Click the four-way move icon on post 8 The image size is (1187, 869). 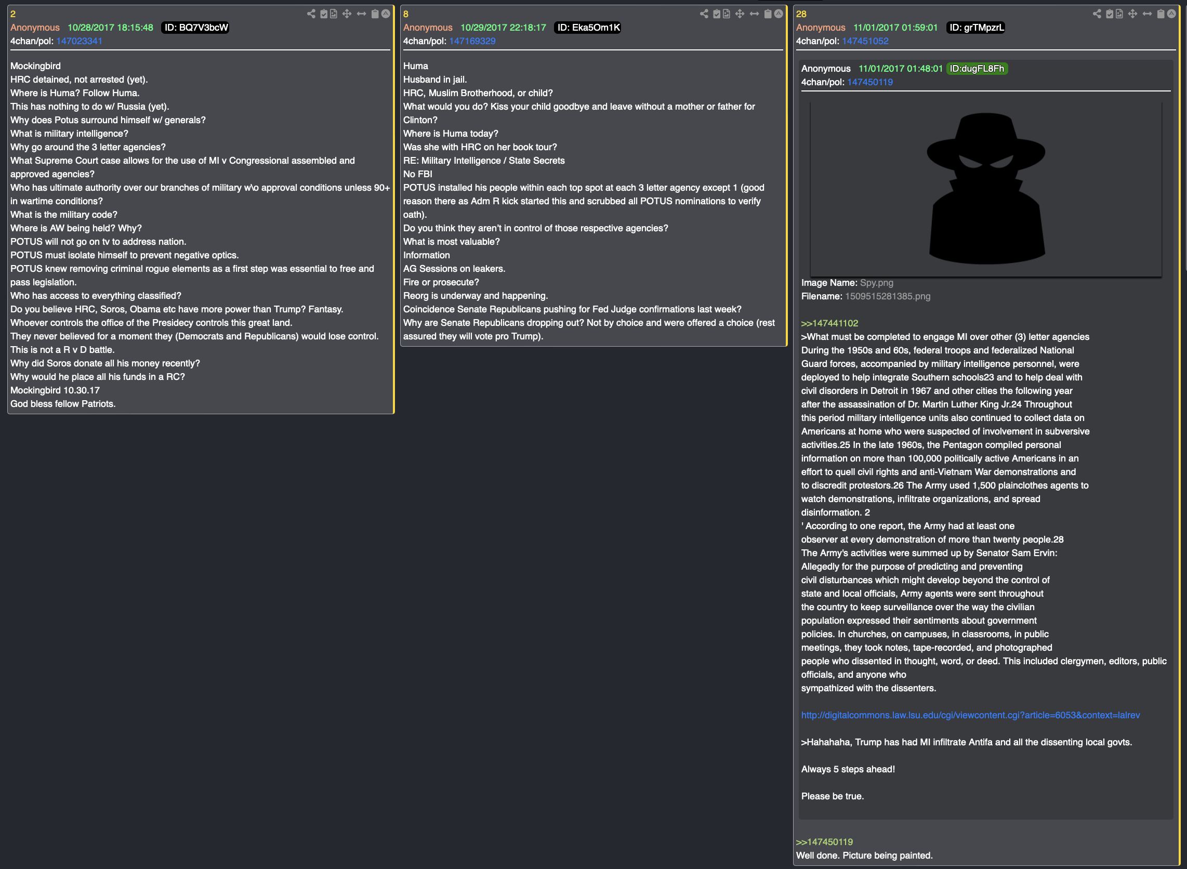coord(740,14)
